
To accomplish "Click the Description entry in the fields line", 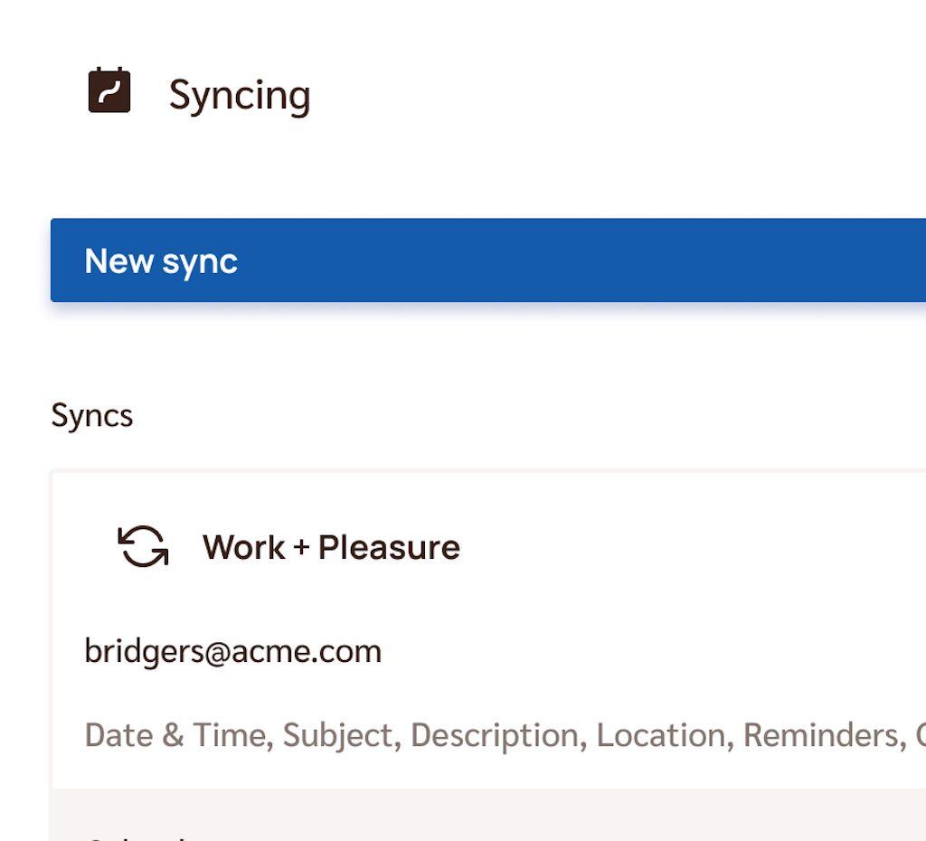I will 496,736.
